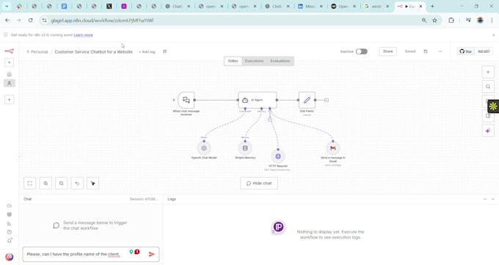The width and height of the screenshot is (499, 265).
Task: Add a tool via AI Agent plus connector
Action: click(270, 120)
